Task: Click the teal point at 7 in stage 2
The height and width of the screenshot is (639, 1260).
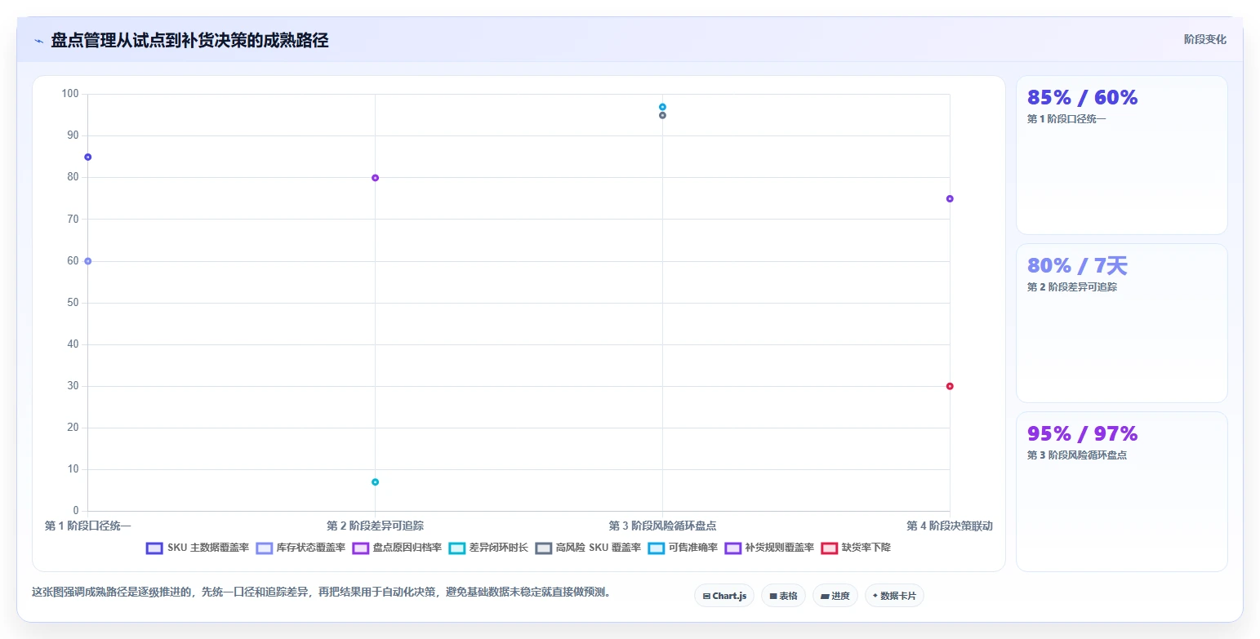Action: tap(375, 482)
